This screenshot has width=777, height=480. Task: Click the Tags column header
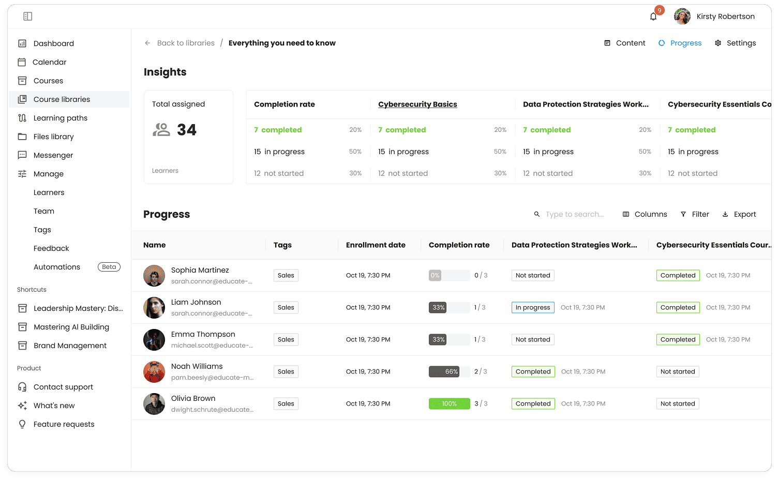point(282,245)
